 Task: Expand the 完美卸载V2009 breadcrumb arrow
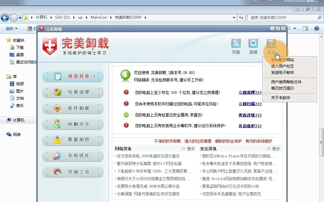click(x=145, y=18)
